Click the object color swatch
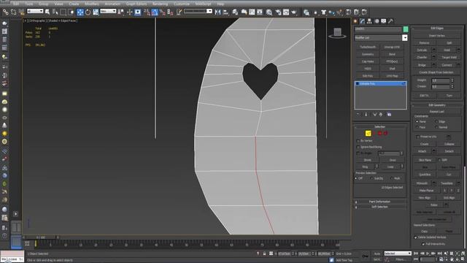This screenshot has width=467, height=263. pyautogui.click(x=406, y=29)
